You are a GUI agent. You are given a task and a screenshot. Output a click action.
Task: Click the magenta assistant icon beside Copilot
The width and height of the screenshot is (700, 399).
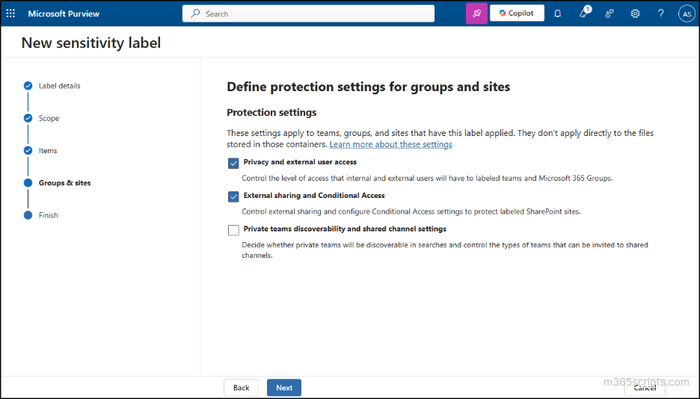click(x=476, y=13)
